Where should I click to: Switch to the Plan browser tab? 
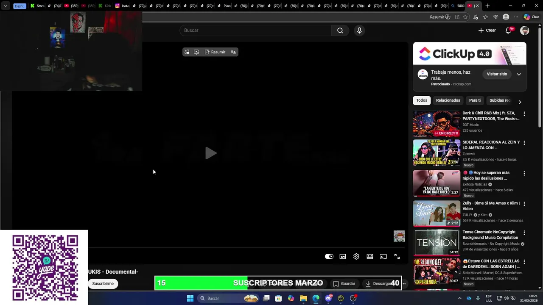[224, 6]
